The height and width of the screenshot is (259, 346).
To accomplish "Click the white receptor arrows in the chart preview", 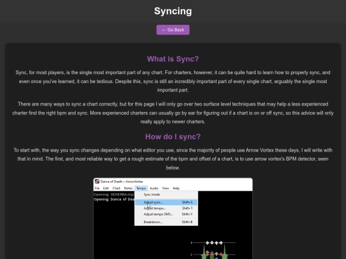I will (x=214, y=243).
